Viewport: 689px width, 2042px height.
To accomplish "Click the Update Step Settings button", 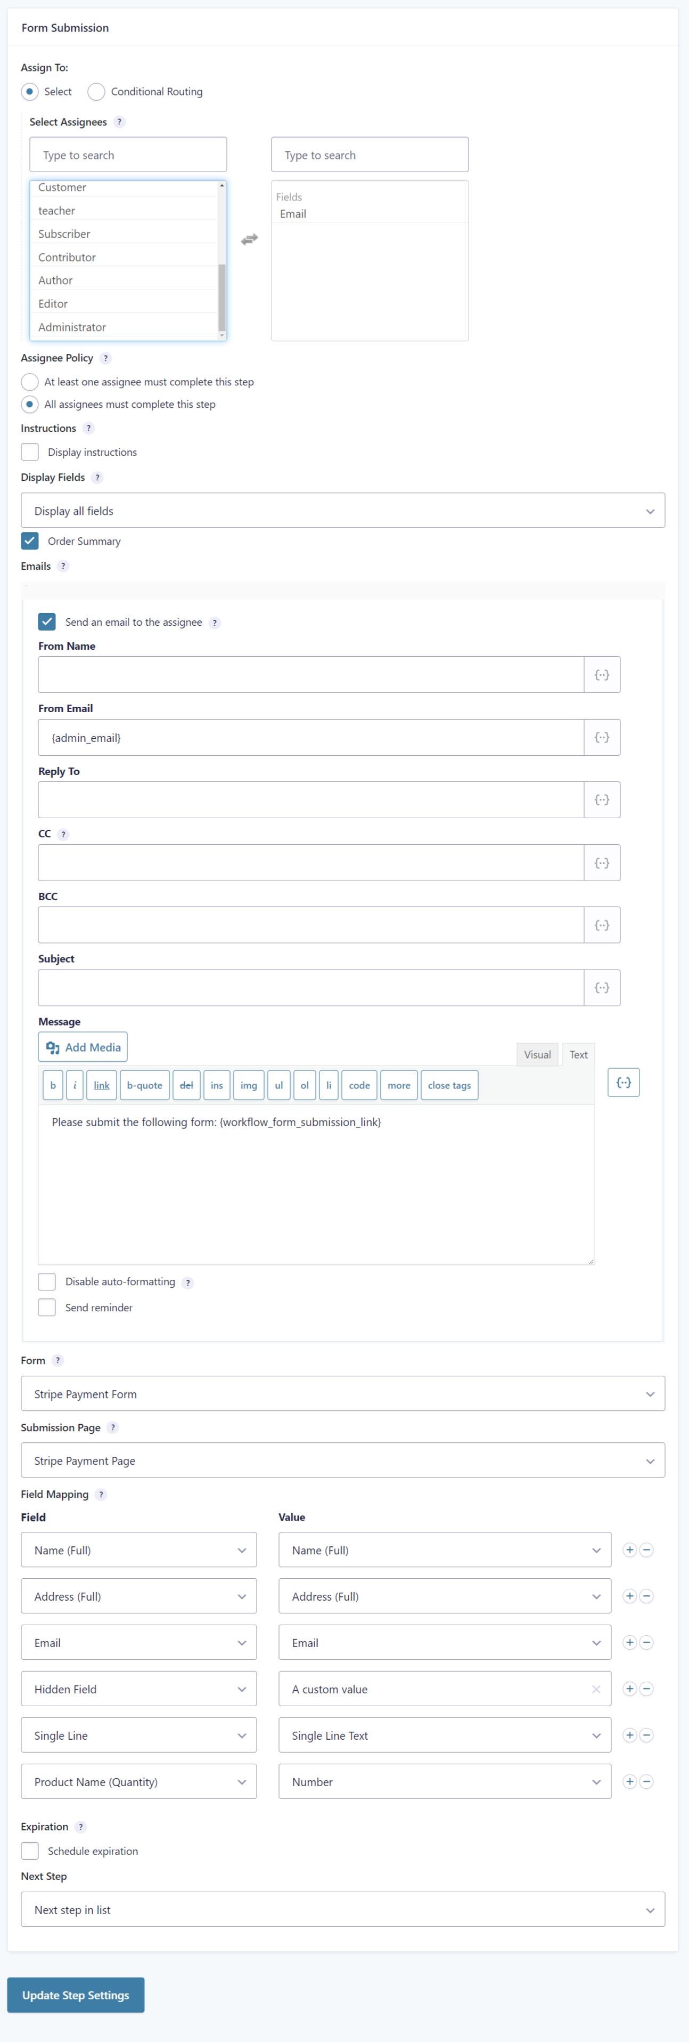I will pos(76,1995).
